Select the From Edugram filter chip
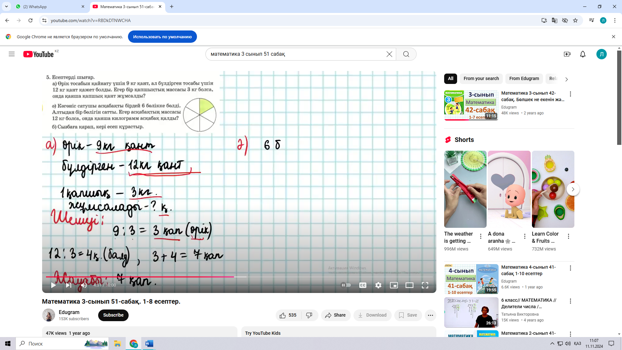 524,78
